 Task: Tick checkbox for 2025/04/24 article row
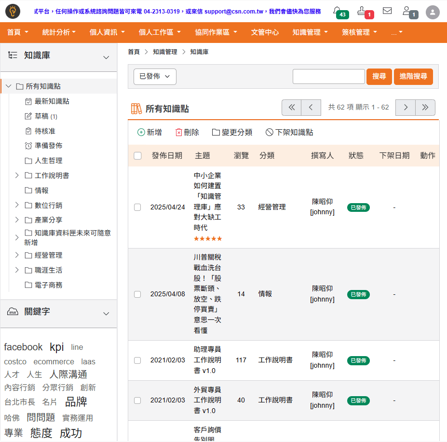(x=137, y=207)
